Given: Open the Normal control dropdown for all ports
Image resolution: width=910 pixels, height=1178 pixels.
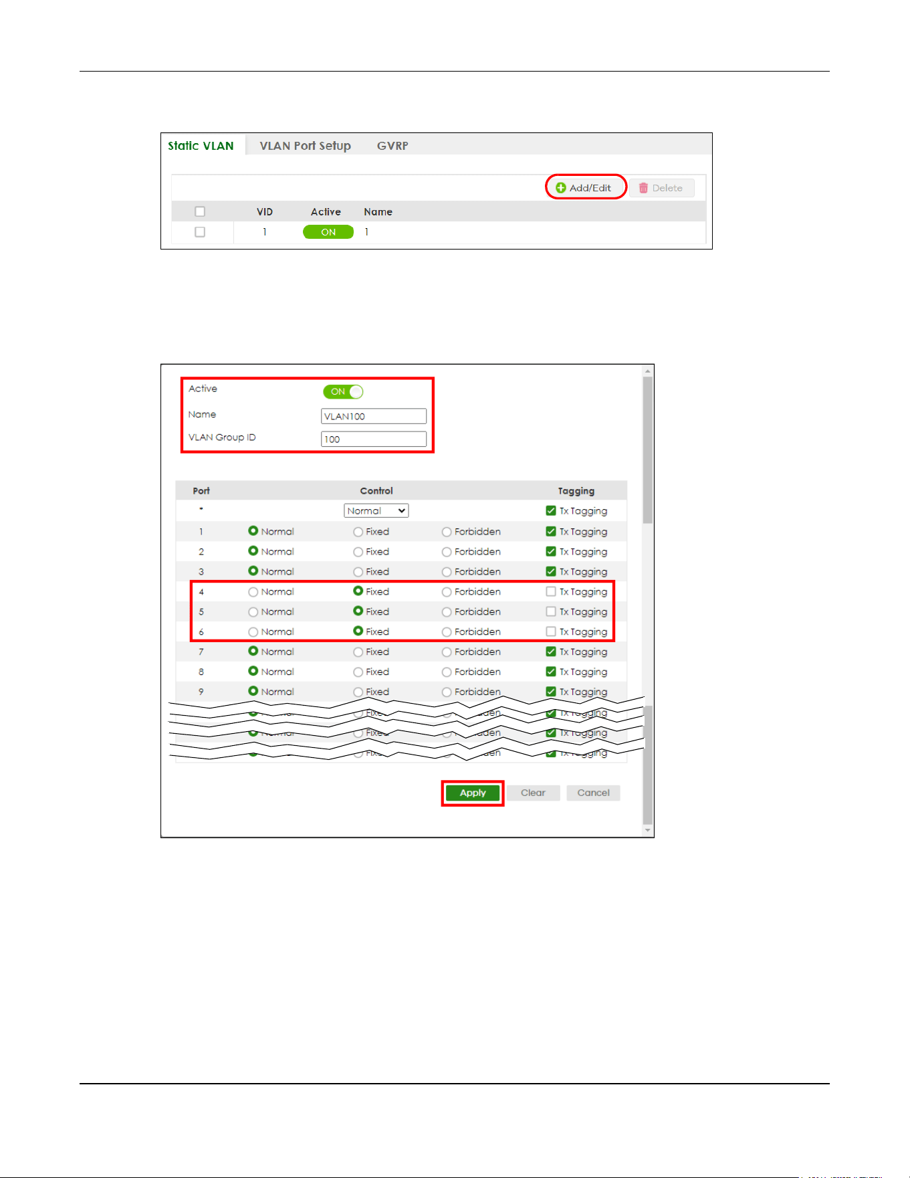Looking at the screenshot, I should coord(376,510).
